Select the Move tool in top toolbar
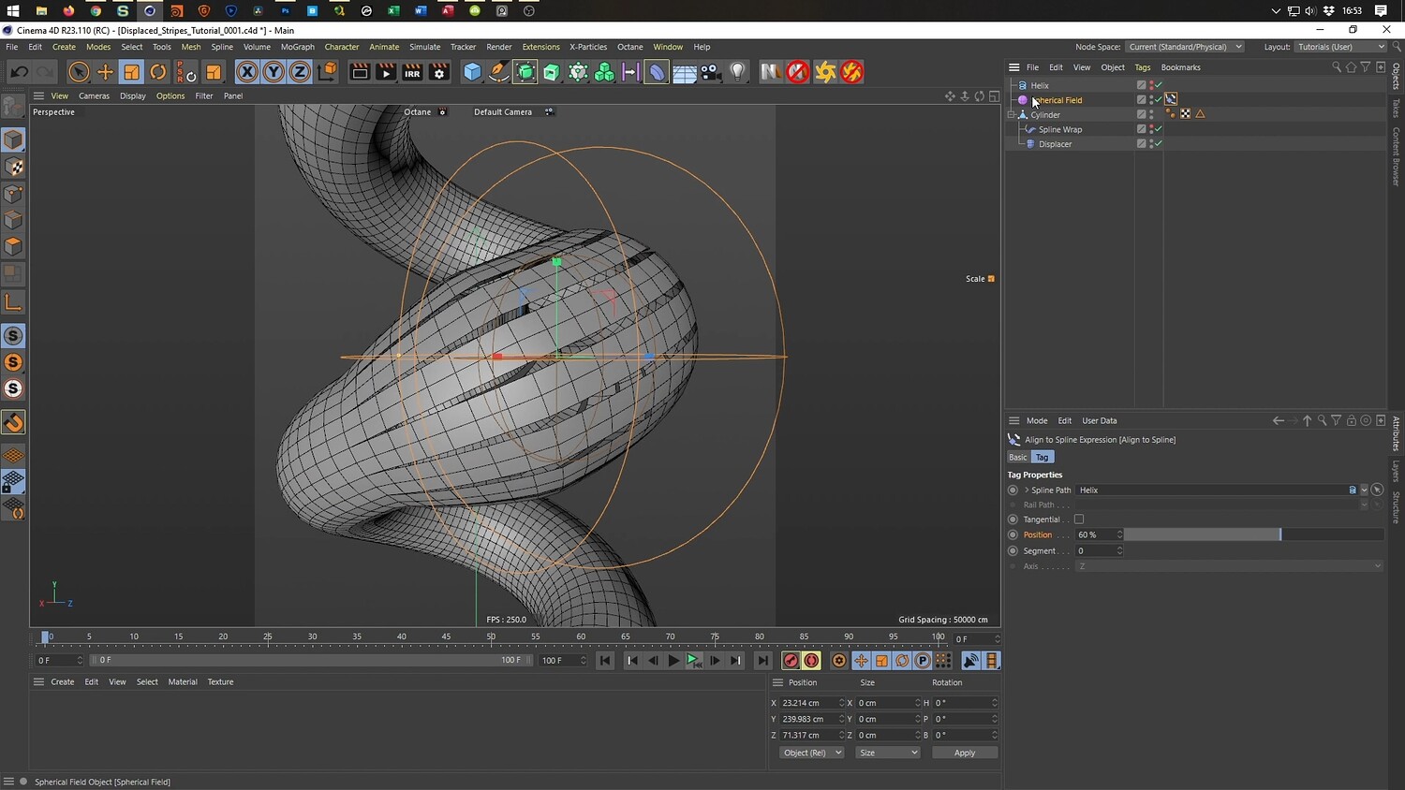 pyautogui.click(x=105, y=72)
